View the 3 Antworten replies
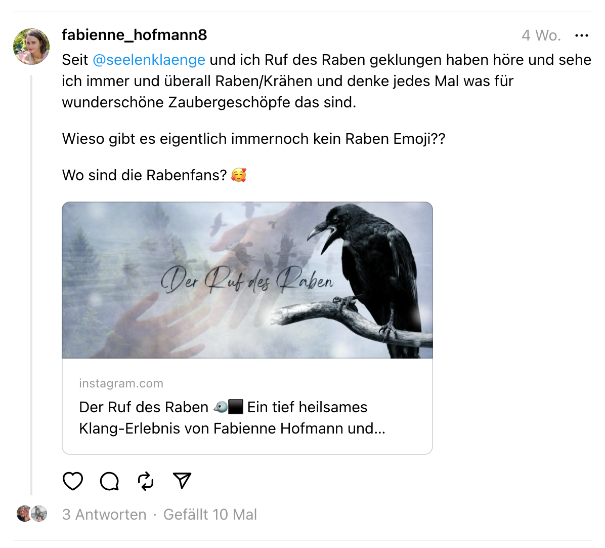The image size is (605, 548). pos(104,515)
